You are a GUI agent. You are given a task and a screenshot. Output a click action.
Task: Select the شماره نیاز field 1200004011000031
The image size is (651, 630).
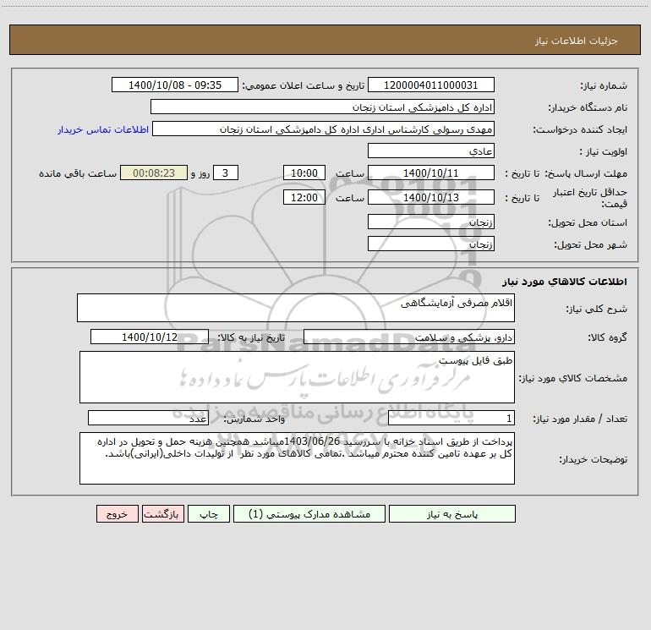(x=431, y=85)
